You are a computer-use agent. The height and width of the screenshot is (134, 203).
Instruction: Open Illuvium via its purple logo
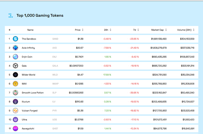point(15,102)
